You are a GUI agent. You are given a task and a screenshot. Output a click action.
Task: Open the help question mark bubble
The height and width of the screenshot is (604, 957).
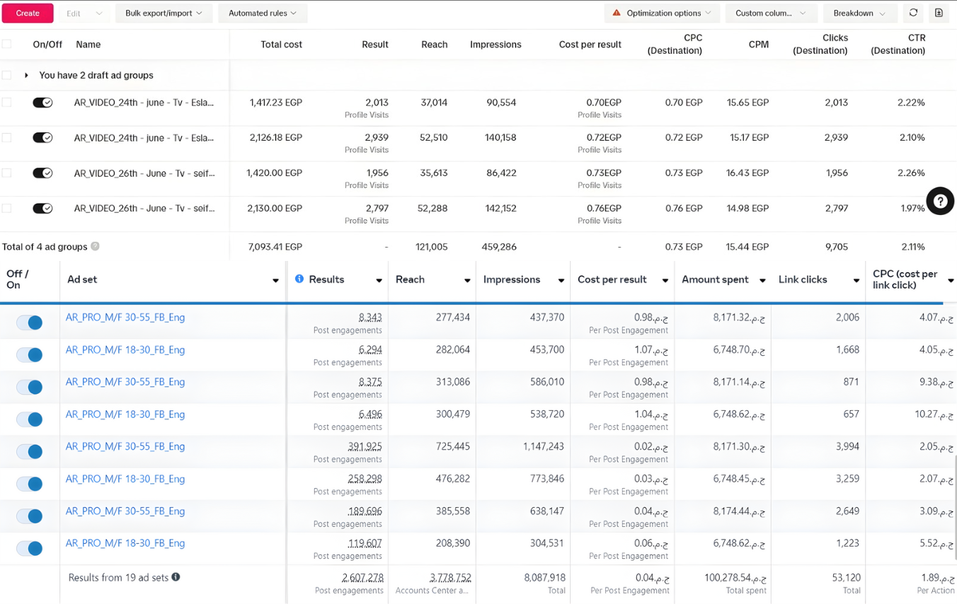click(940, 202)
